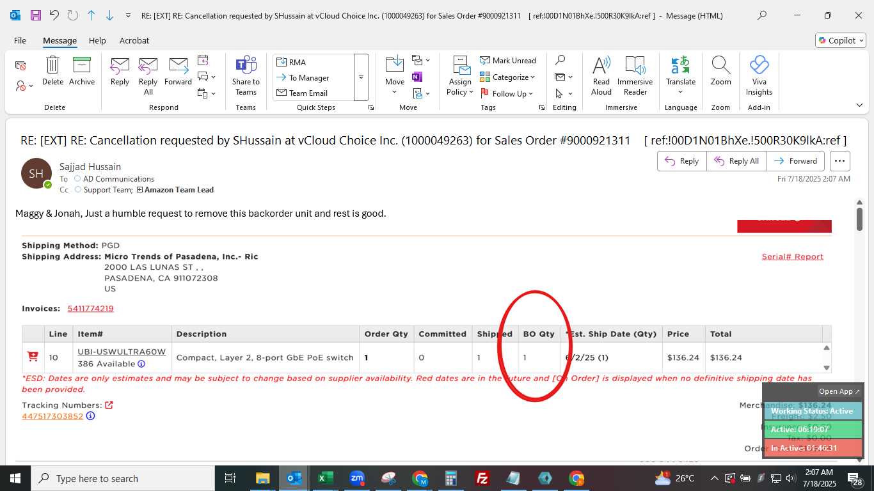The image size is (874, 491).
Task: Mark the message as Unread
Action: (x=508, y=60)
